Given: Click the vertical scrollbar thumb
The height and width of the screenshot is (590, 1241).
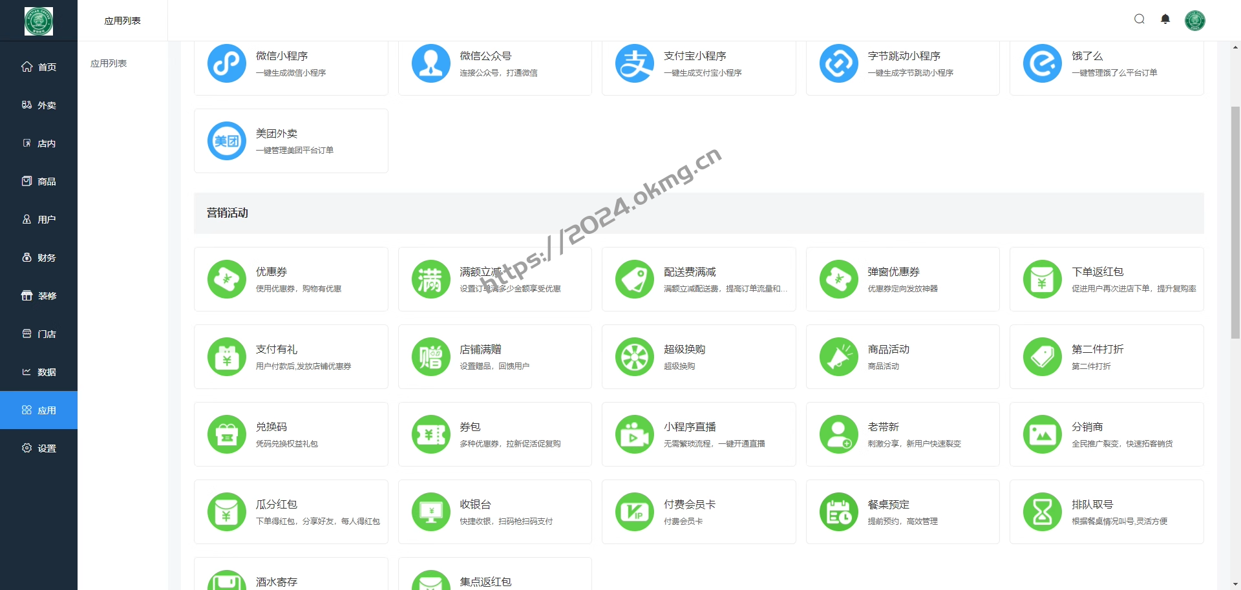Looking at the screenshot, I should click(1235, 220).
